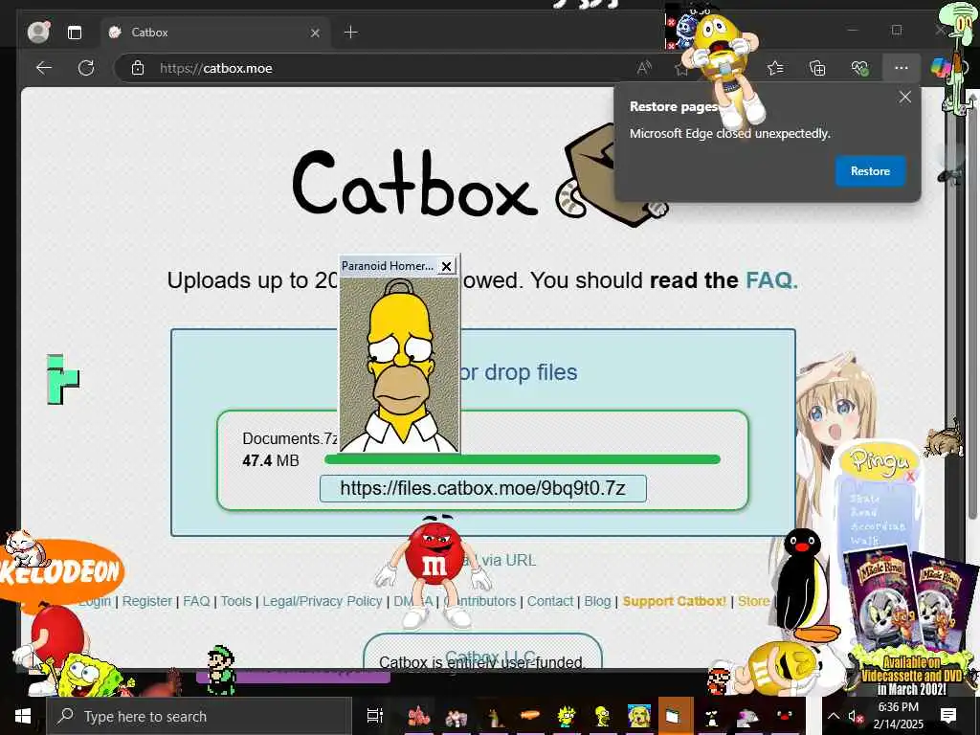Screen dimensions: 980x735
Task: Switch to the Catbox tab
Action: point(215,33)
